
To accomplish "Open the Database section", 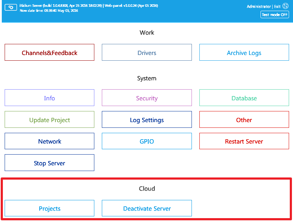I will click(x=244, y=98).
